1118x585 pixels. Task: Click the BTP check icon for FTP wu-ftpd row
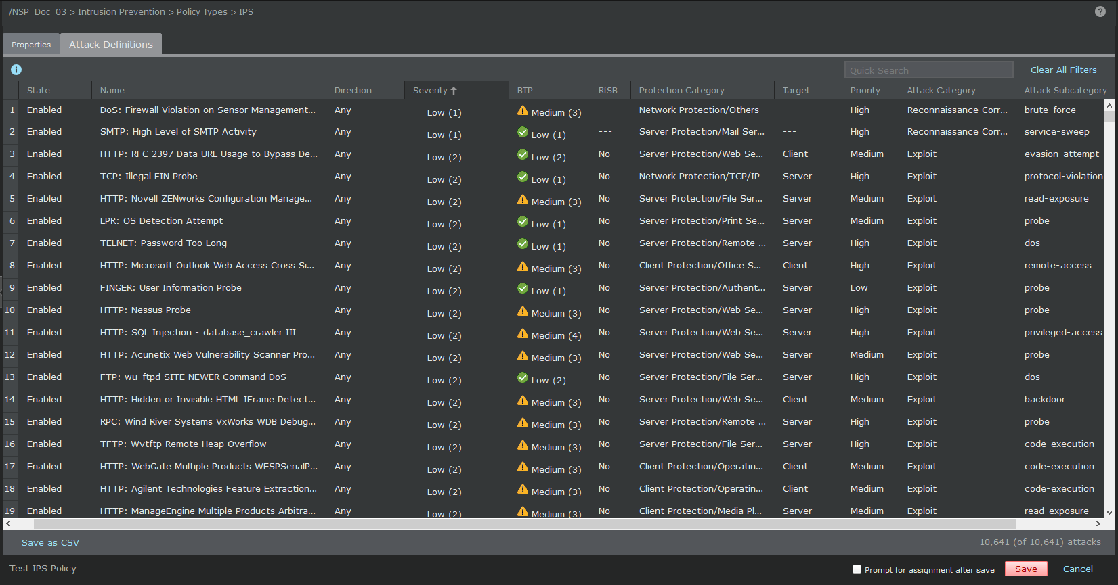[523, 378]
